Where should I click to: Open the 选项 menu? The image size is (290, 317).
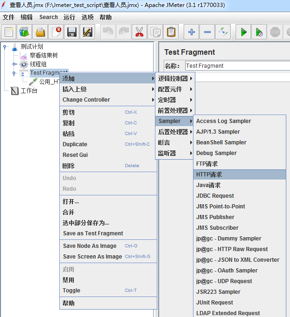click(x=88, y=17)
